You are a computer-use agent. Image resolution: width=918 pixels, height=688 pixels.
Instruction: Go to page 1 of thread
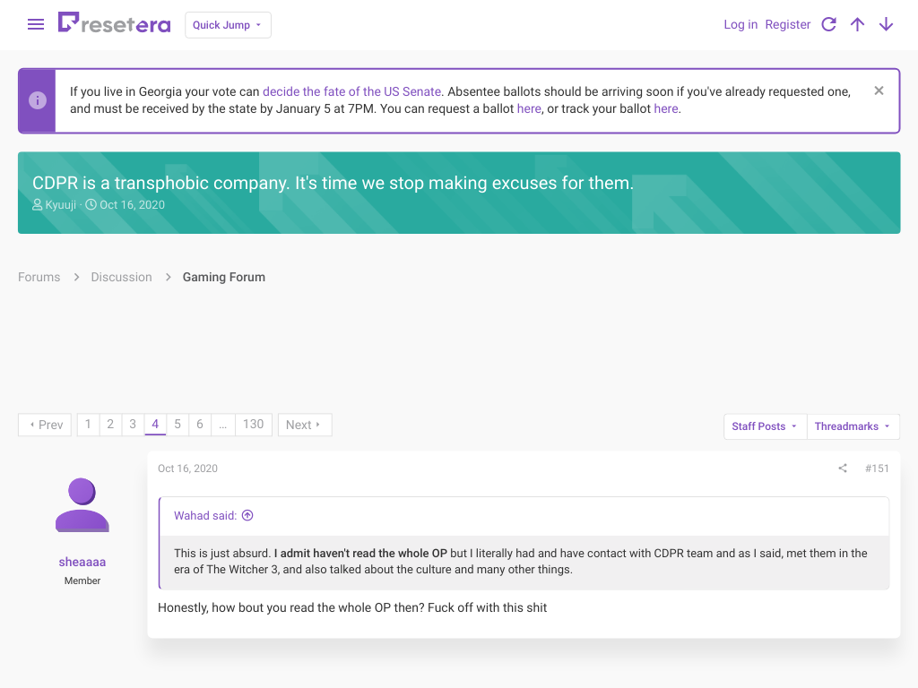coord(88,424)
